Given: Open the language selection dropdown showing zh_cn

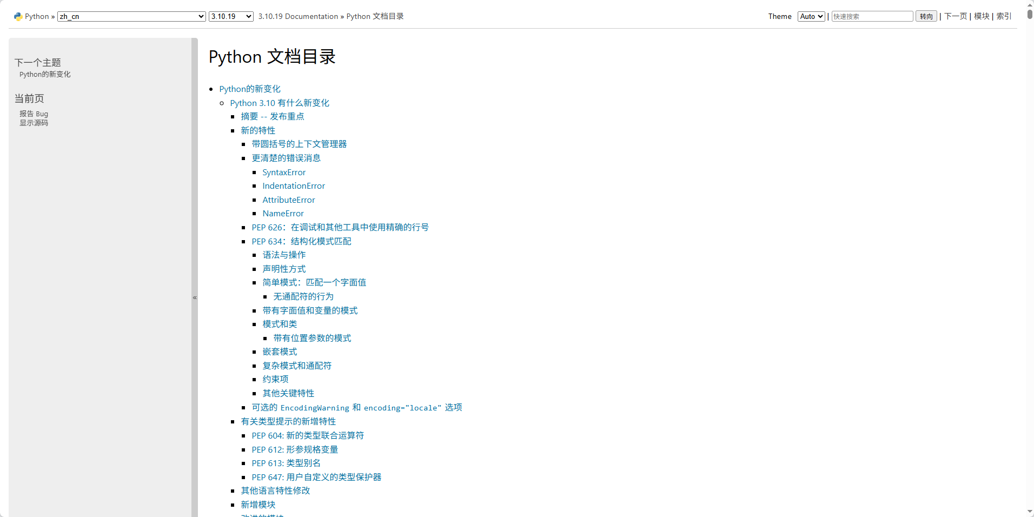Looking at the screenshot, I should (x=131, y=16).
